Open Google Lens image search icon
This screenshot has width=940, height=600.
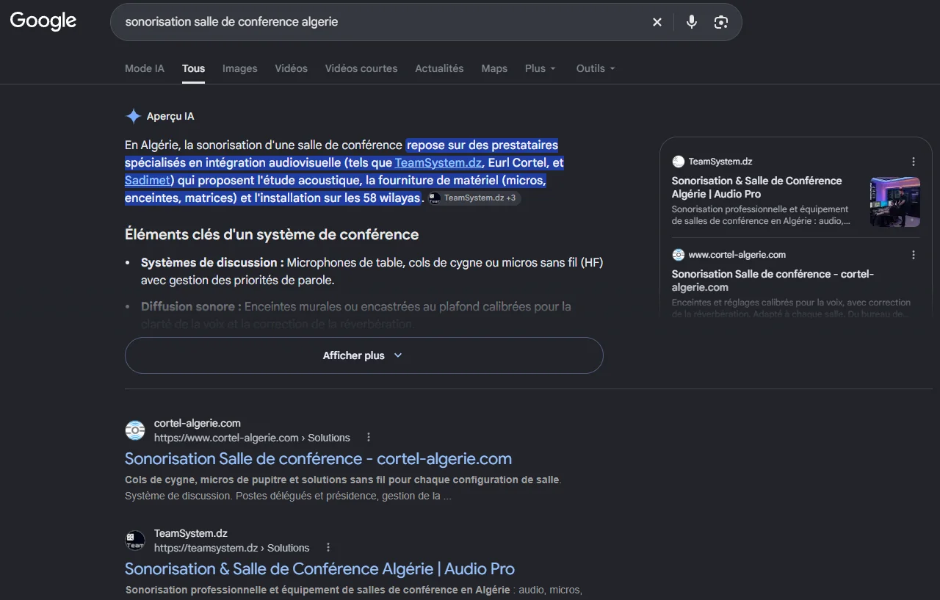721,22
